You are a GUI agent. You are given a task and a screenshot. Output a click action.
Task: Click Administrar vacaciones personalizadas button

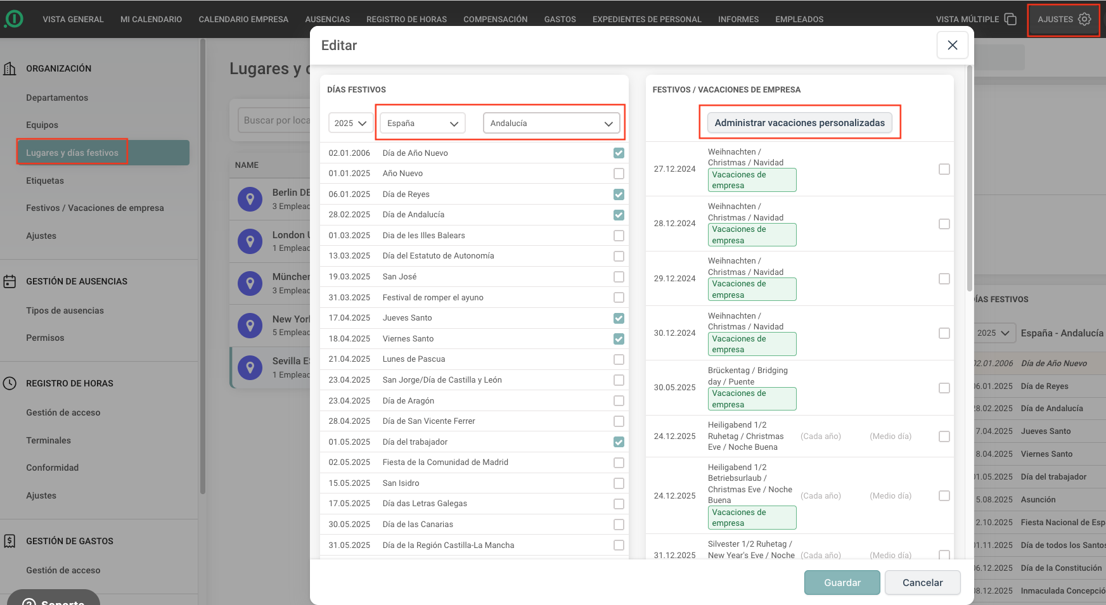799,123
